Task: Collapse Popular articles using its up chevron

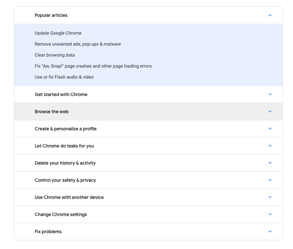Action: (270, 15)
